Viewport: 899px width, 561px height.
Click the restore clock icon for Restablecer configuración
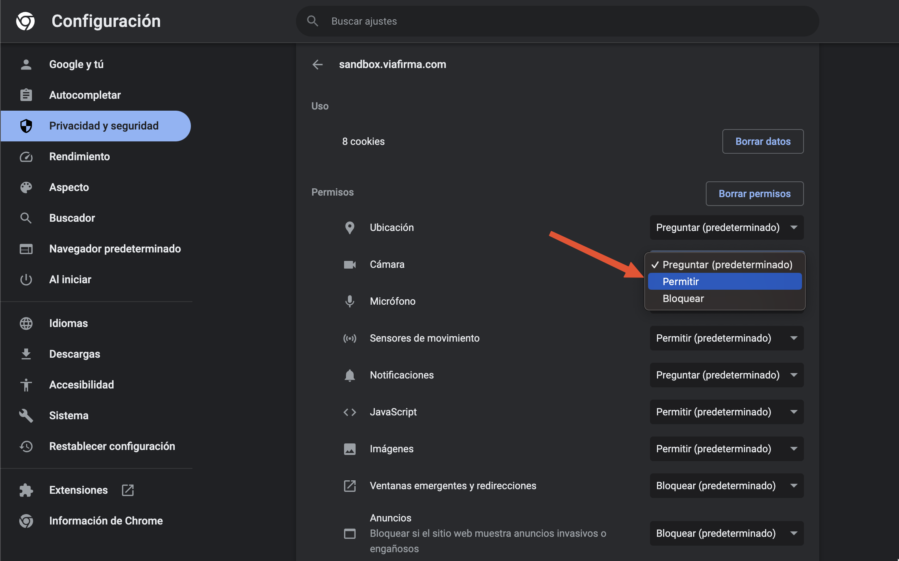click(x=26, y=446)
